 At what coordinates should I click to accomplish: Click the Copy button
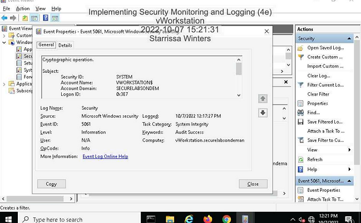coord(51,184)
